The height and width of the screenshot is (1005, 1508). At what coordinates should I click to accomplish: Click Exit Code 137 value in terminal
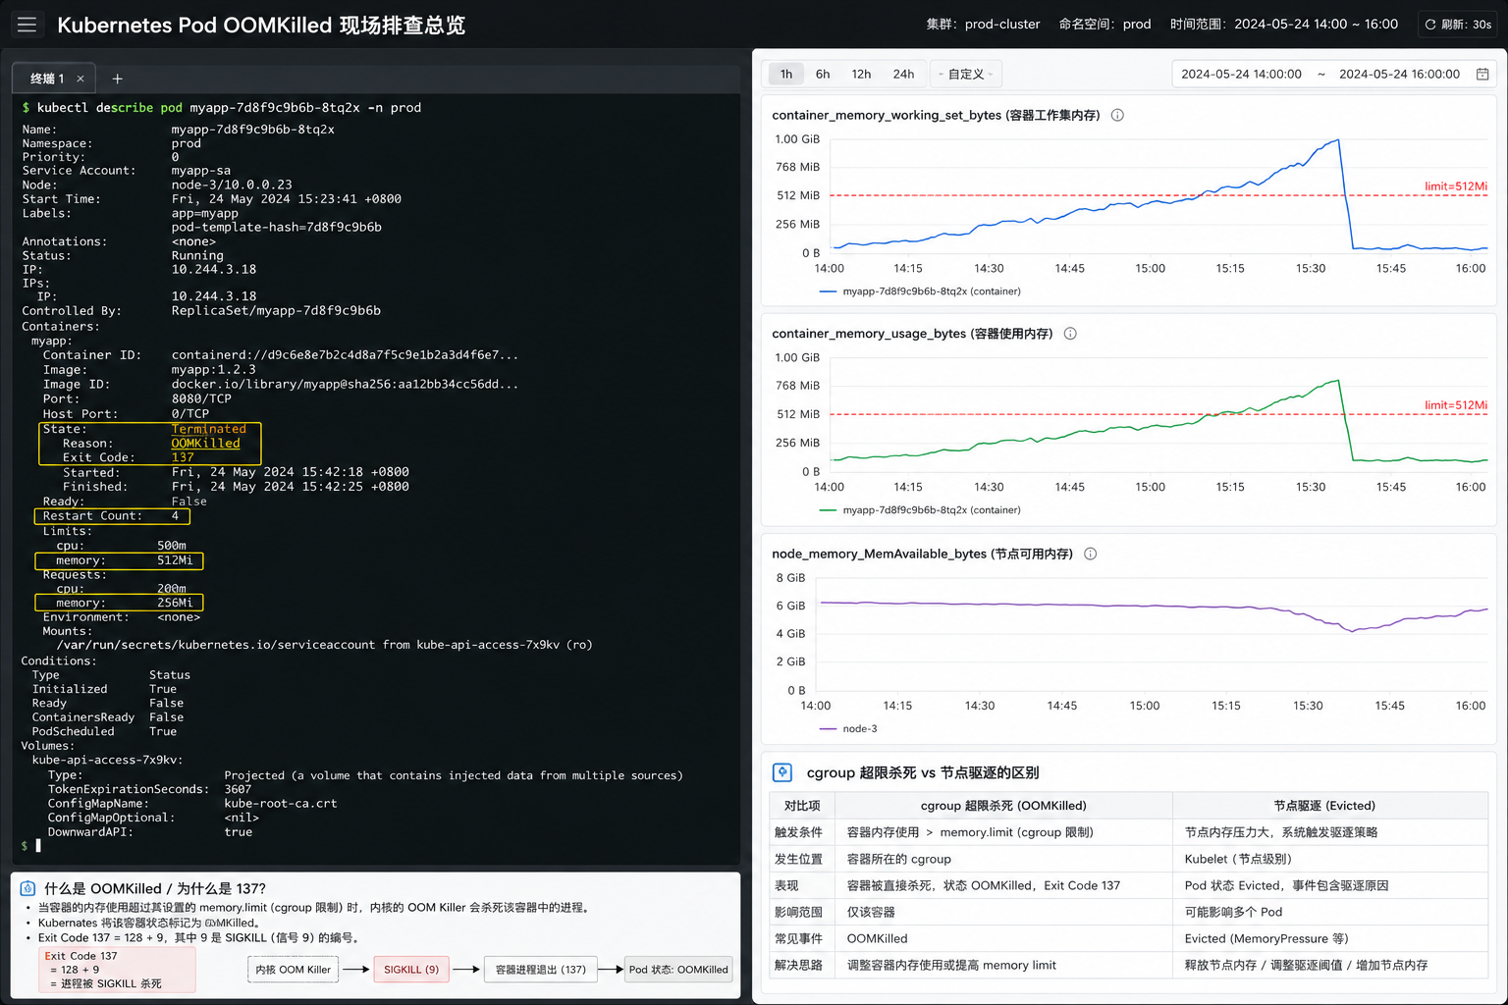click(183, 457)
